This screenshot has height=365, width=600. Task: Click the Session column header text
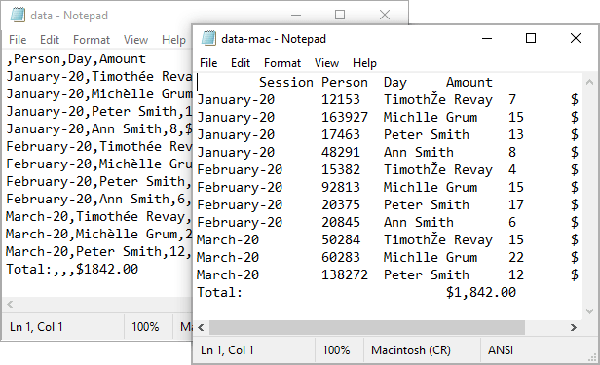tap(285, 82)
